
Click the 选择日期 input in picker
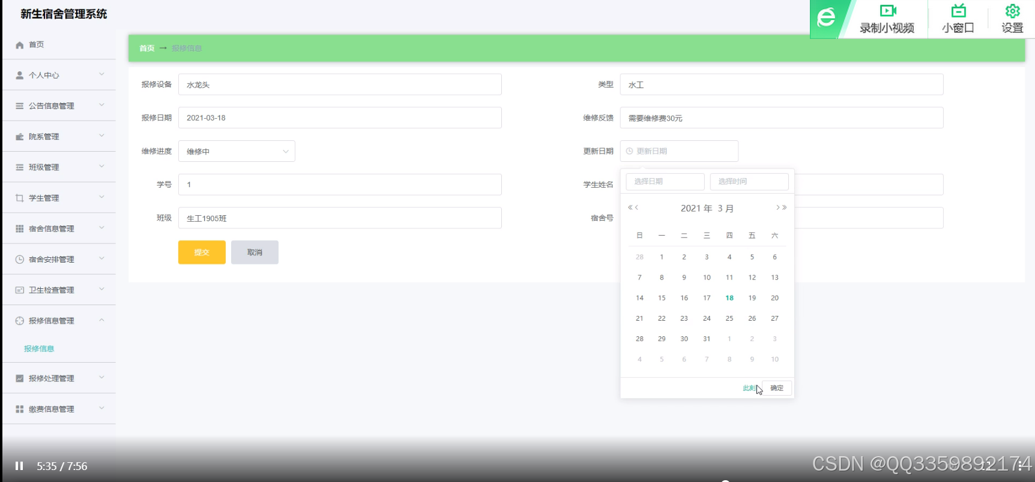(665, 181)
